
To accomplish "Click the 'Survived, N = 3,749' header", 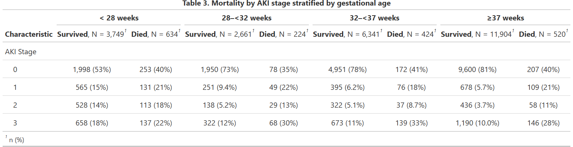I will [x=92, y=34].
